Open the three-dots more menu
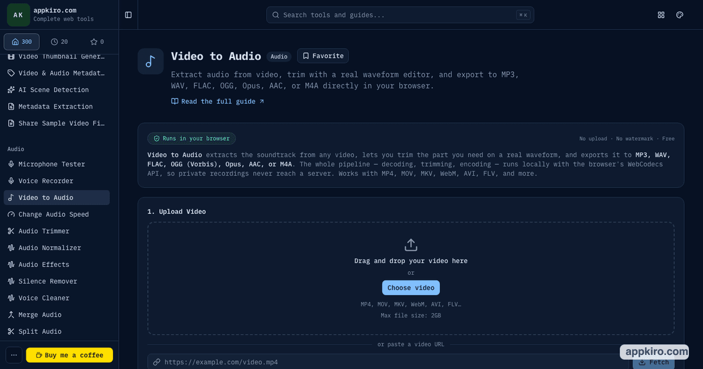This screenshot has height=369, width=703. [14, 355]
